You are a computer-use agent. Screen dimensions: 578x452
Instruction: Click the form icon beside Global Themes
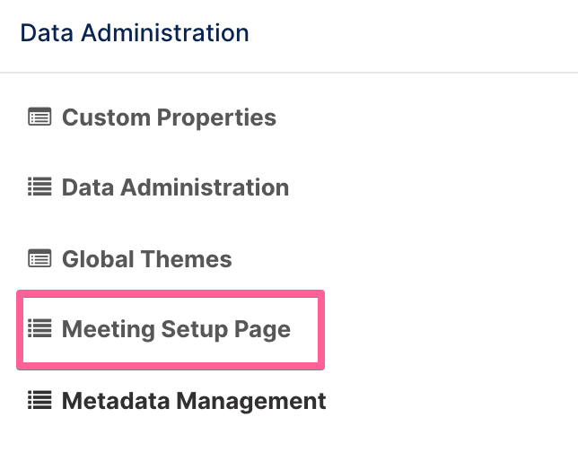[39, 258]
